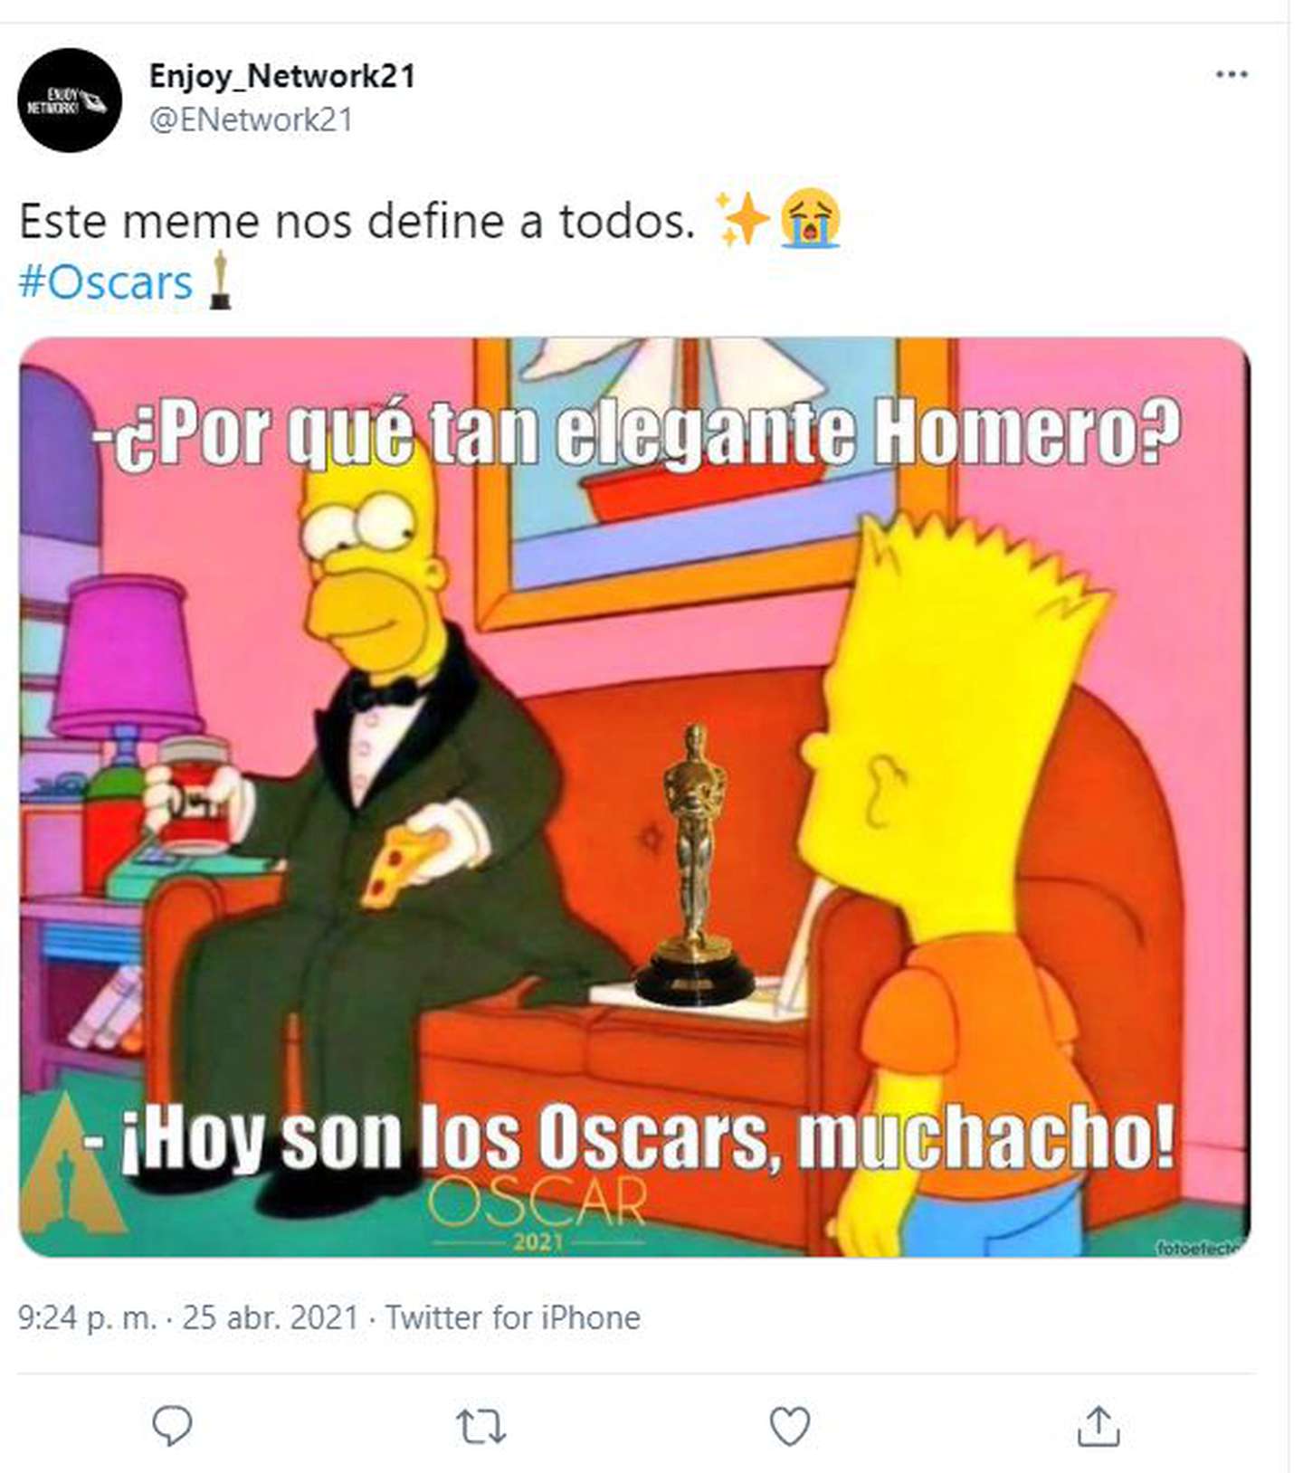Open the Simpsons meme image

click(x=634, y=797)
